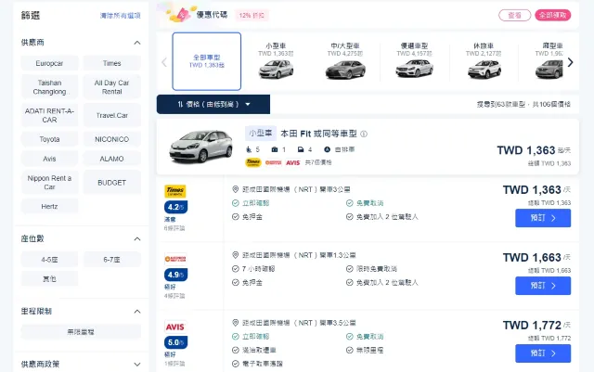
Task: Click the info icon beside 本田 Fit
Action: coord(364,134)
